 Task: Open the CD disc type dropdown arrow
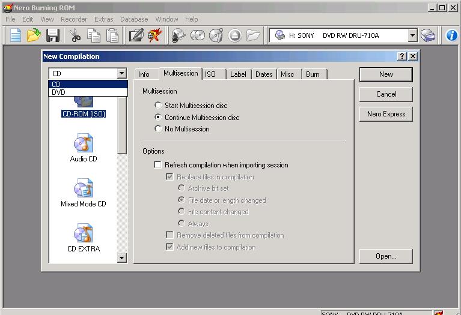coord(121,73)
